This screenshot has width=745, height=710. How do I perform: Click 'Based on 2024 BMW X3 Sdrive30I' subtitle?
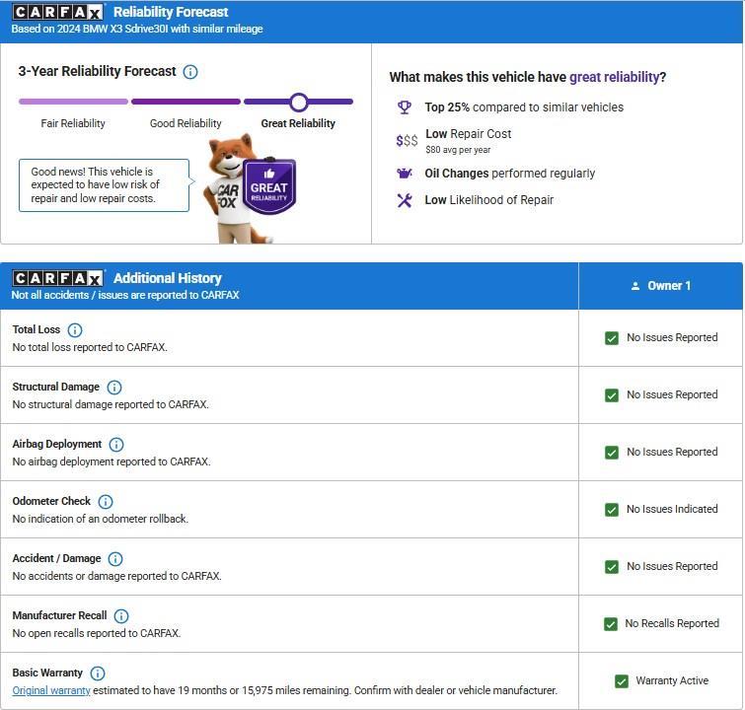click(137, 29)
